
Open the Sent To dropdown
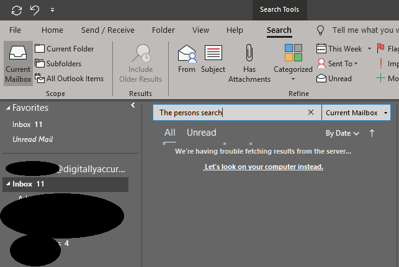(x=338, y=64)
